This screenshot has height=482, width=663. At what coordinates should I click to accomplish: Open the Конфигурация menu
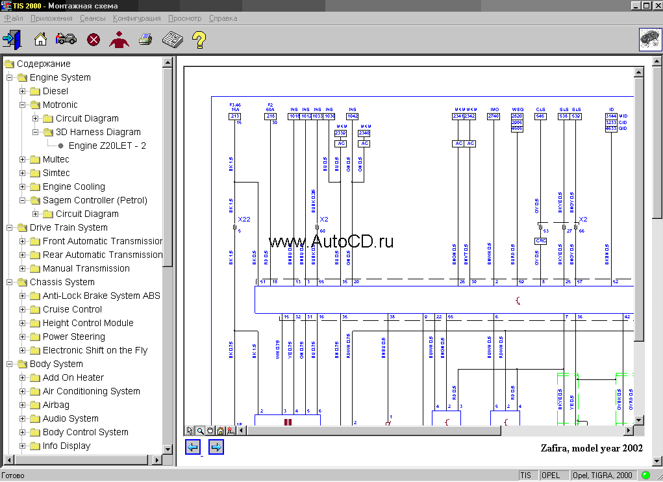tap(136, 18)
